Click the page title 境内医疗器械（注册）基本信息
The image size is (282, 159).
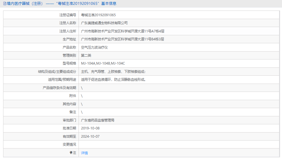(x=61, y=4)
